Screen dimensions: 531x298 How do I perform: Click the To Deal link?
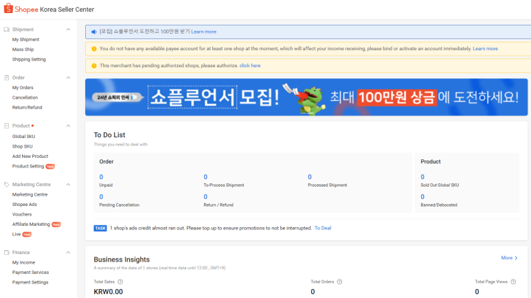[323, 228]
